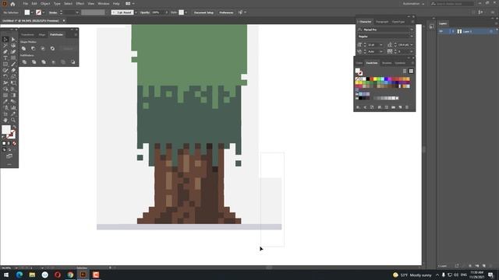Click the Merge pathfinder icon

click(44, 62)
